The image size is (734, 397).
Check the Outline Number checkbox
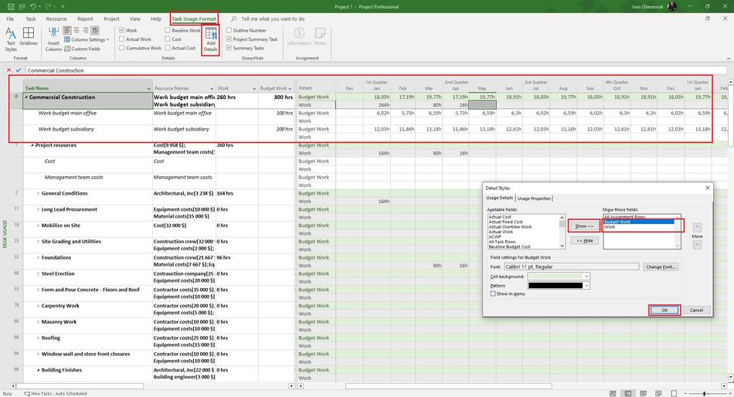click(229, 30)
